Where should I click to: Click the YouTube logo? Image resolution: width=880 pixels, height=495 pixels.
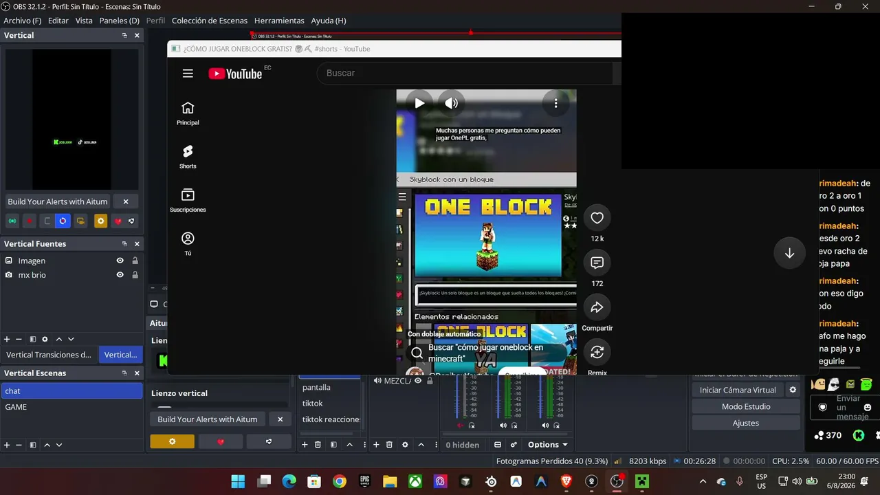235,74
